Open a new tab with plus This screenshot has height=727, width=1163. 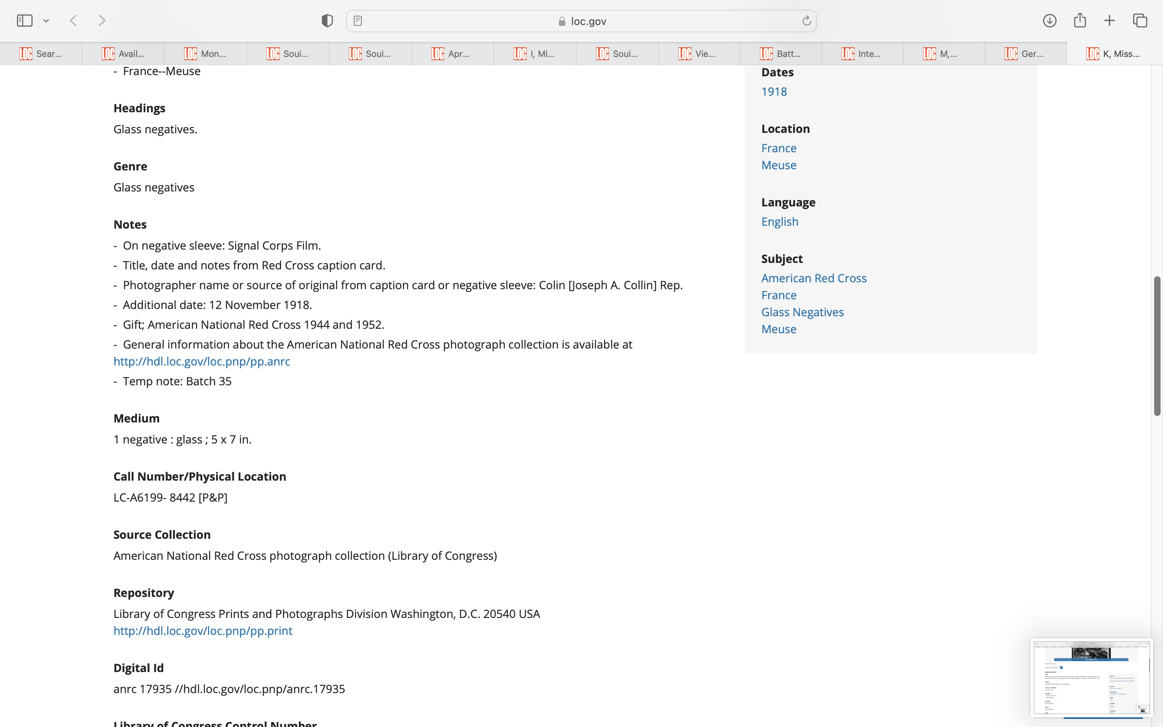click(1109, 21)
